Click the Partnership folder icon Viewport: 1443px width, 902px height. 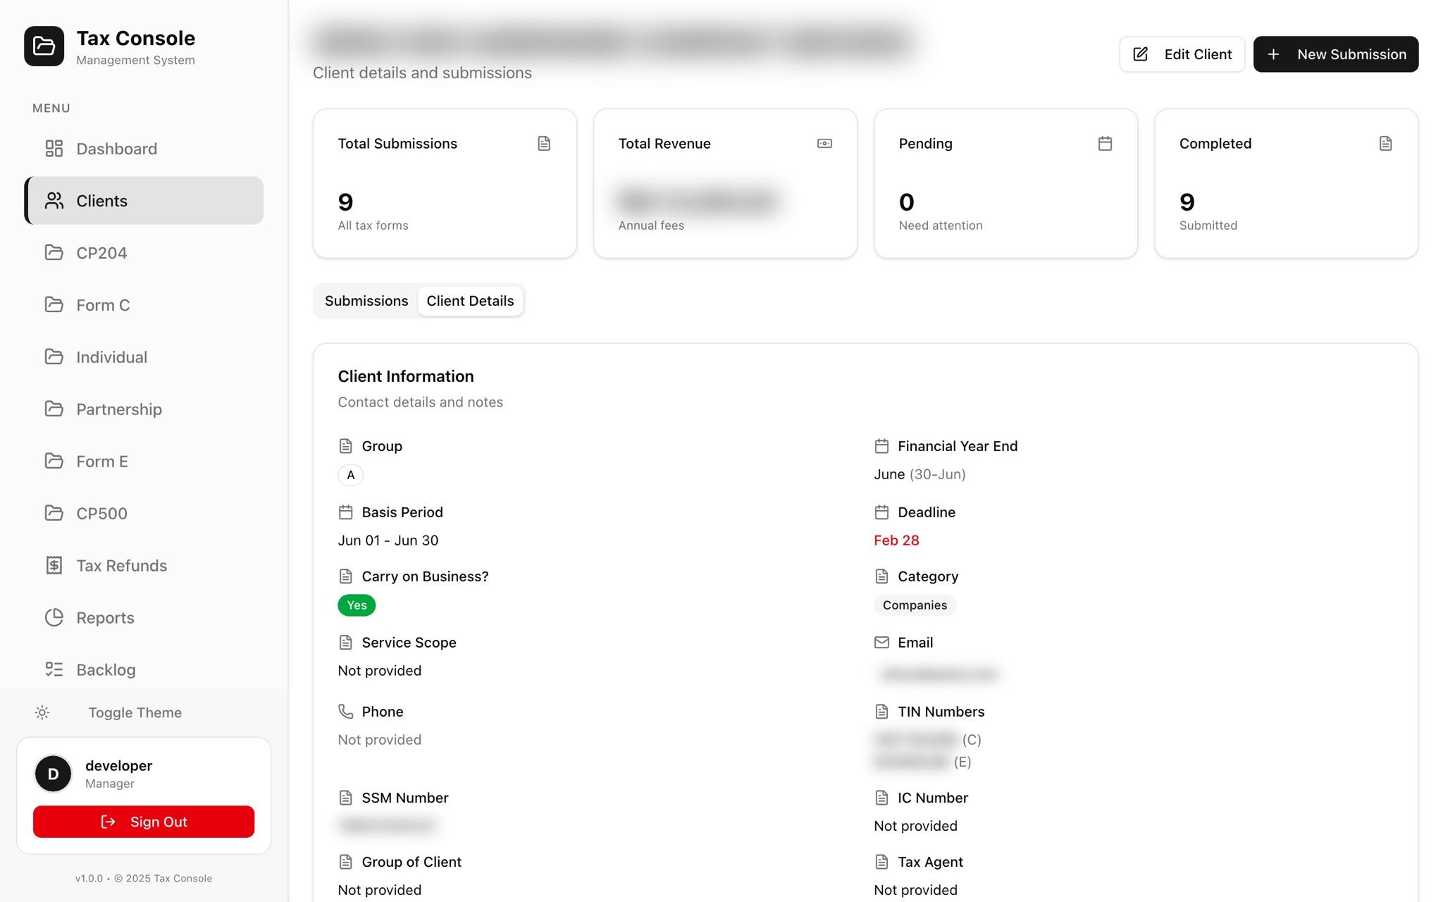point(54,409)
